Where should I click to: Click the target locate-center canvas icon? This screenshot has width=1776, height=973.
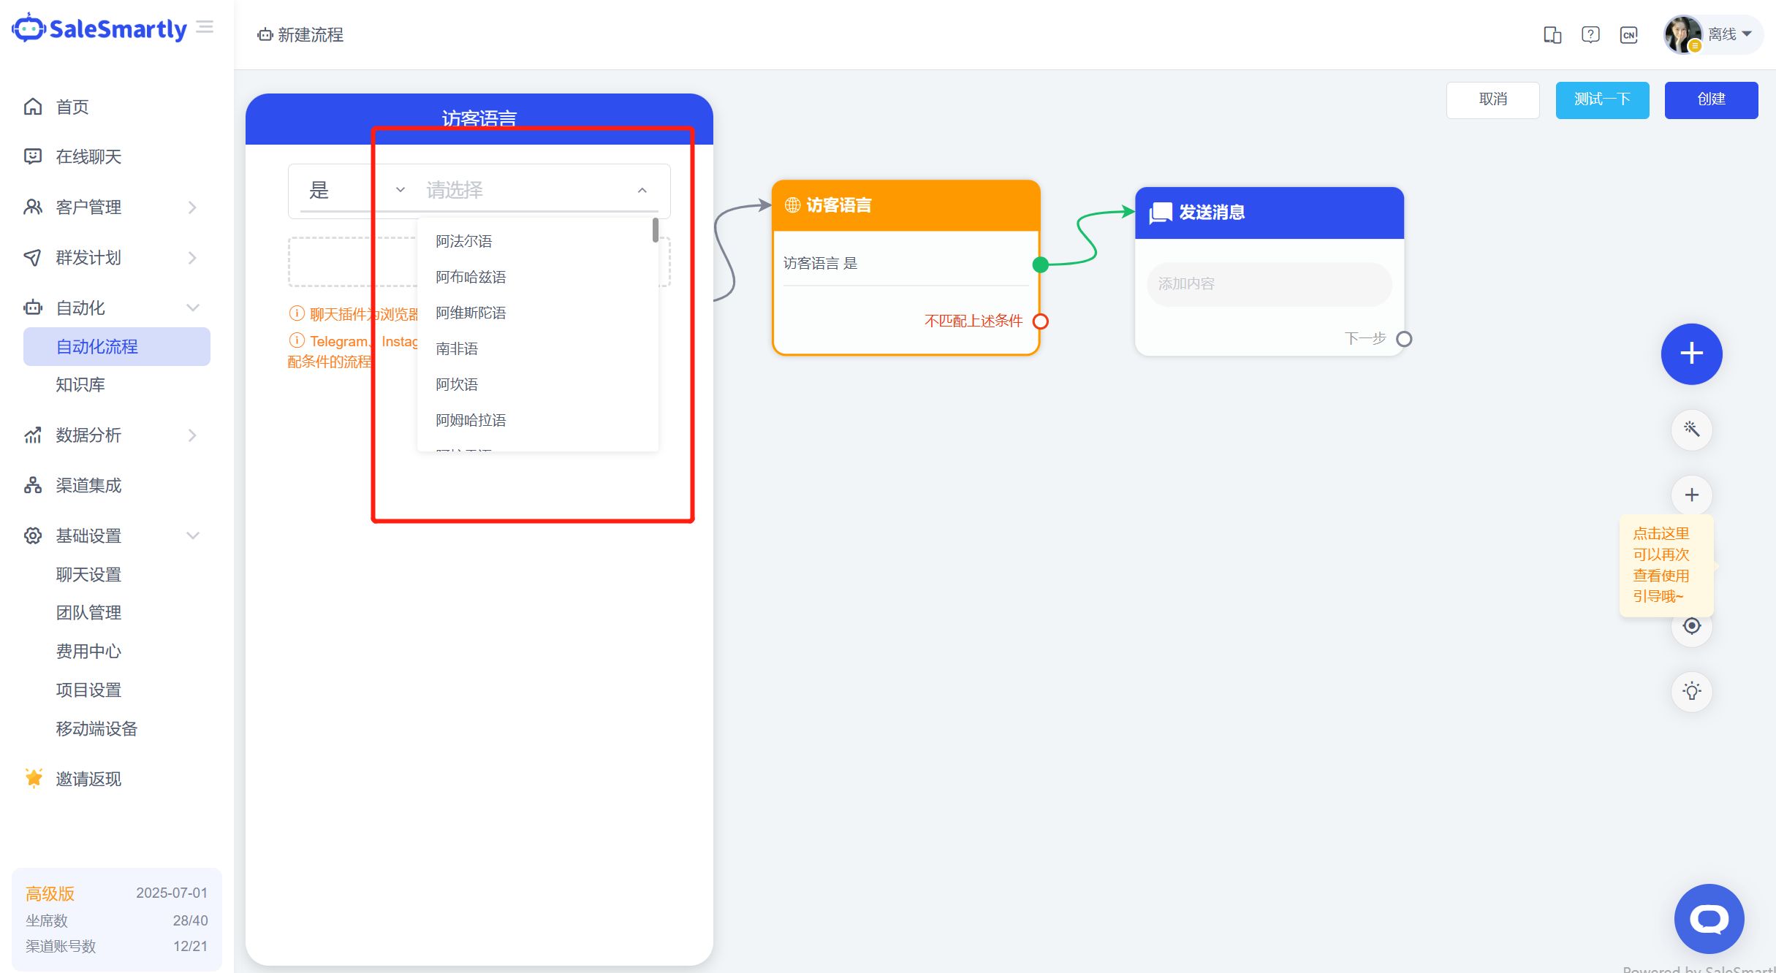1691,626
